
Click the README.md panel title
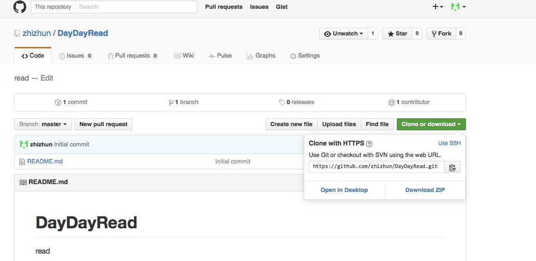pyautogui.click(x=48, y=182)
